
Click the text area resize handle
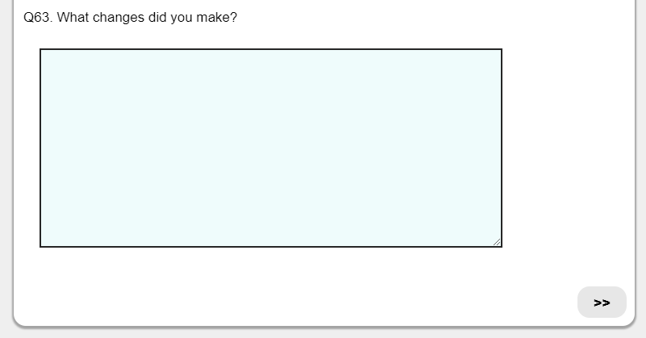pyautogui.click(x=496, y=241)
